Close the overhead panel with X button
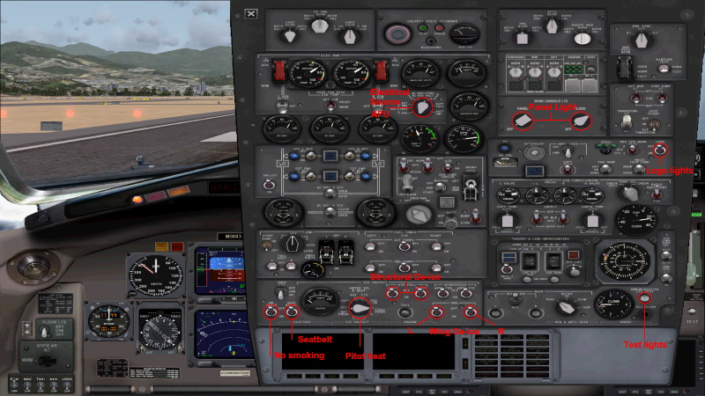 point(251,13)
